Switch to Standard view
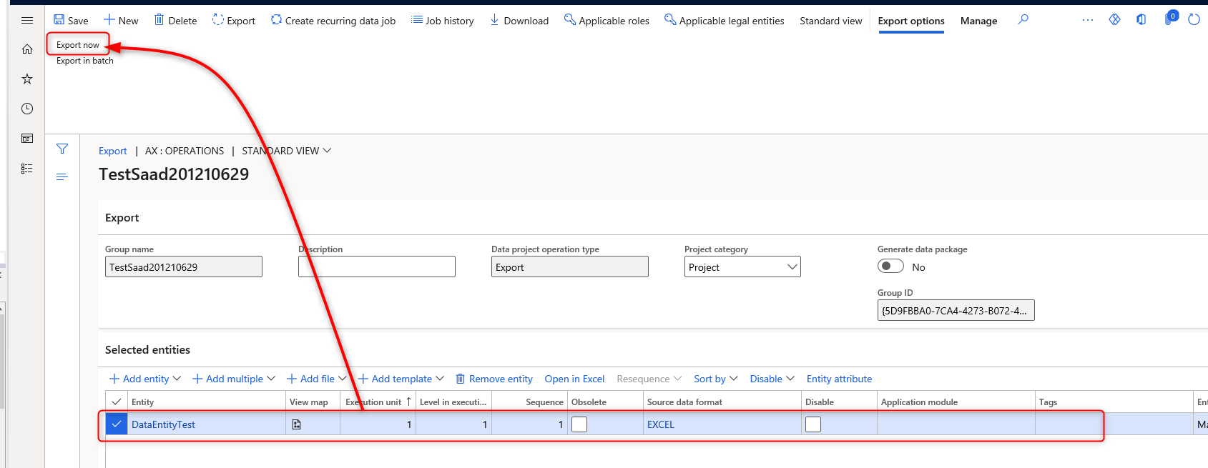 pyautogui.click(x=831, y=21)
